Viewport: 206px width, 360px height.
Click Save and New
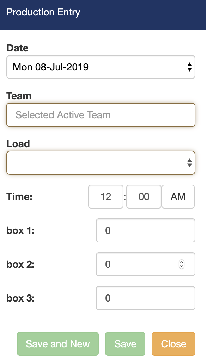(x=57, y=344)
